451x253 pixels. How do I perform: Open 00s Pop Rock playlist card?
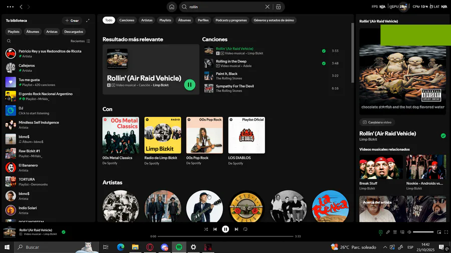(204, 141)
